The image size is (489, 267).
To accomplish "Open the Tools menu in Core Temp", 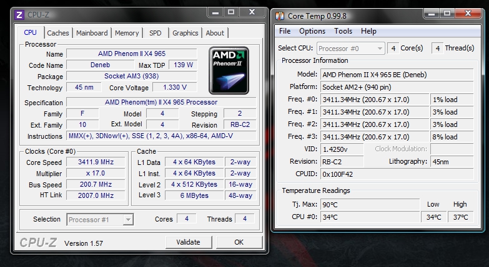I will click(343, 31).
